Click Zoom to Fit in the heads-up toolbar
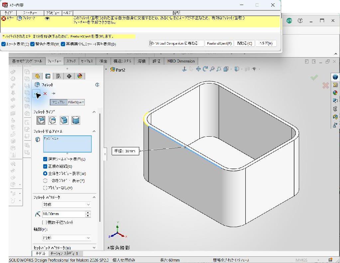340x263 pixels. (x=212, y=69)
